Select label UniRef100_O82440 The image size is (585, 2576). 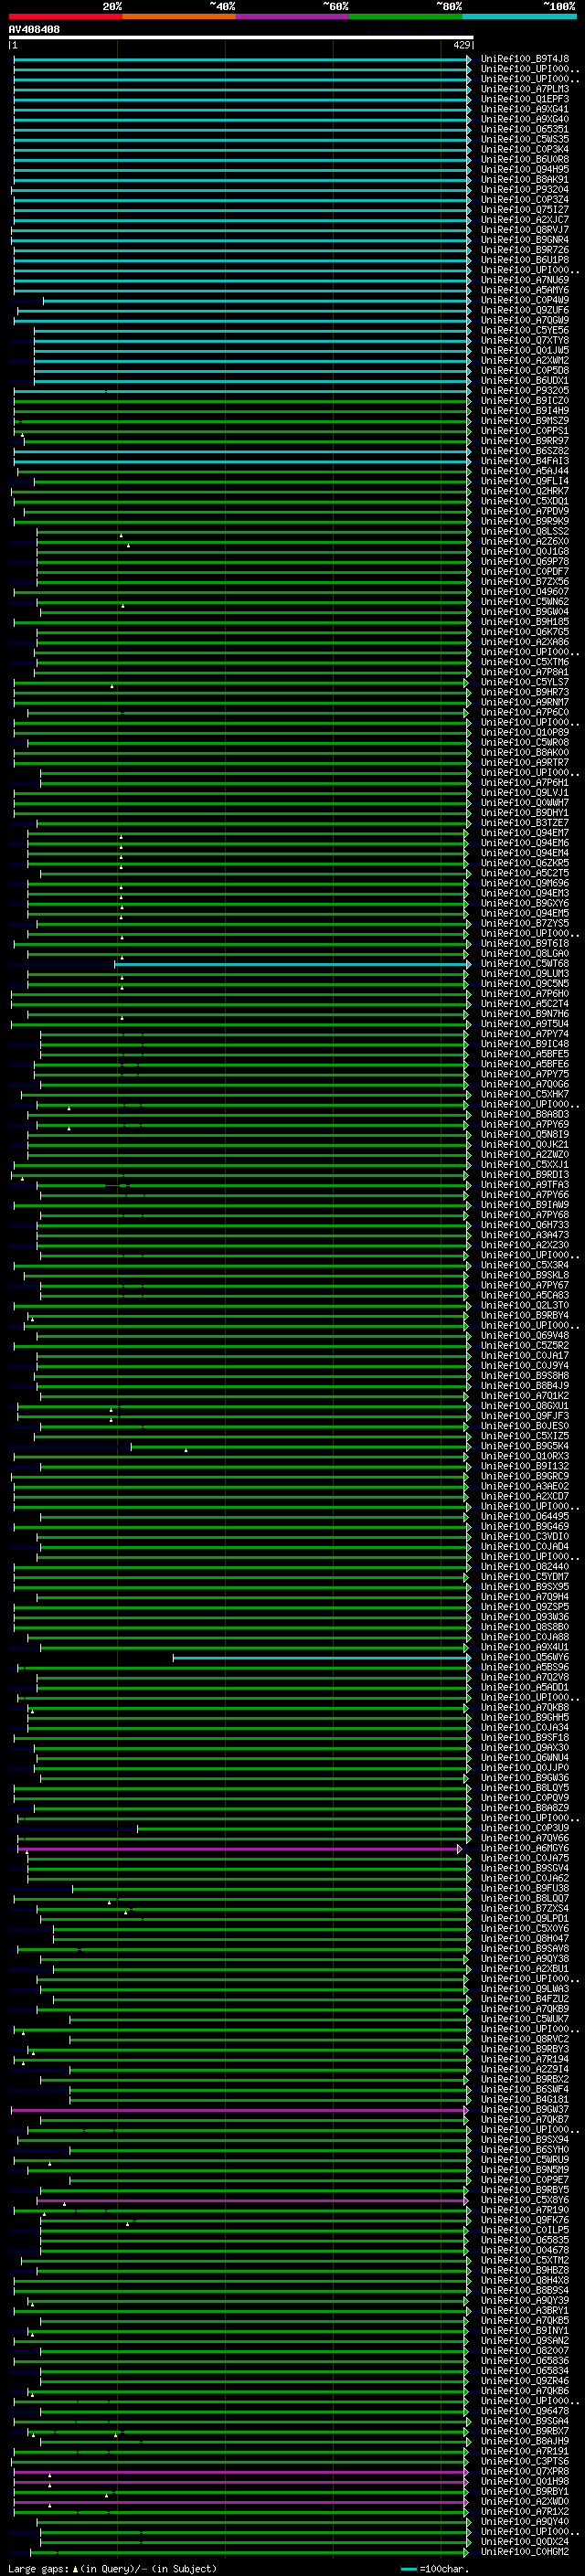[x=525, y=1567]
